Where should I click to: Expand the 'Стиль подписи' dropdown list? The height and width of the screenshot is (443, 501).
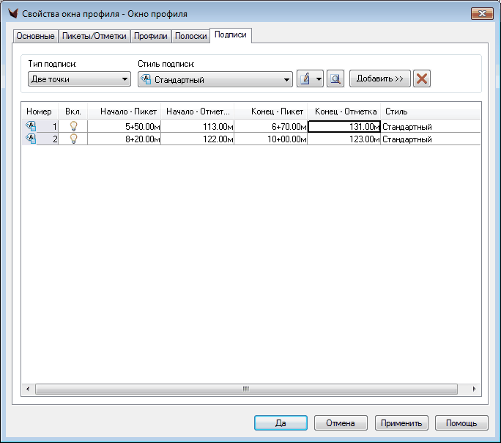click(x=286, y=79)
